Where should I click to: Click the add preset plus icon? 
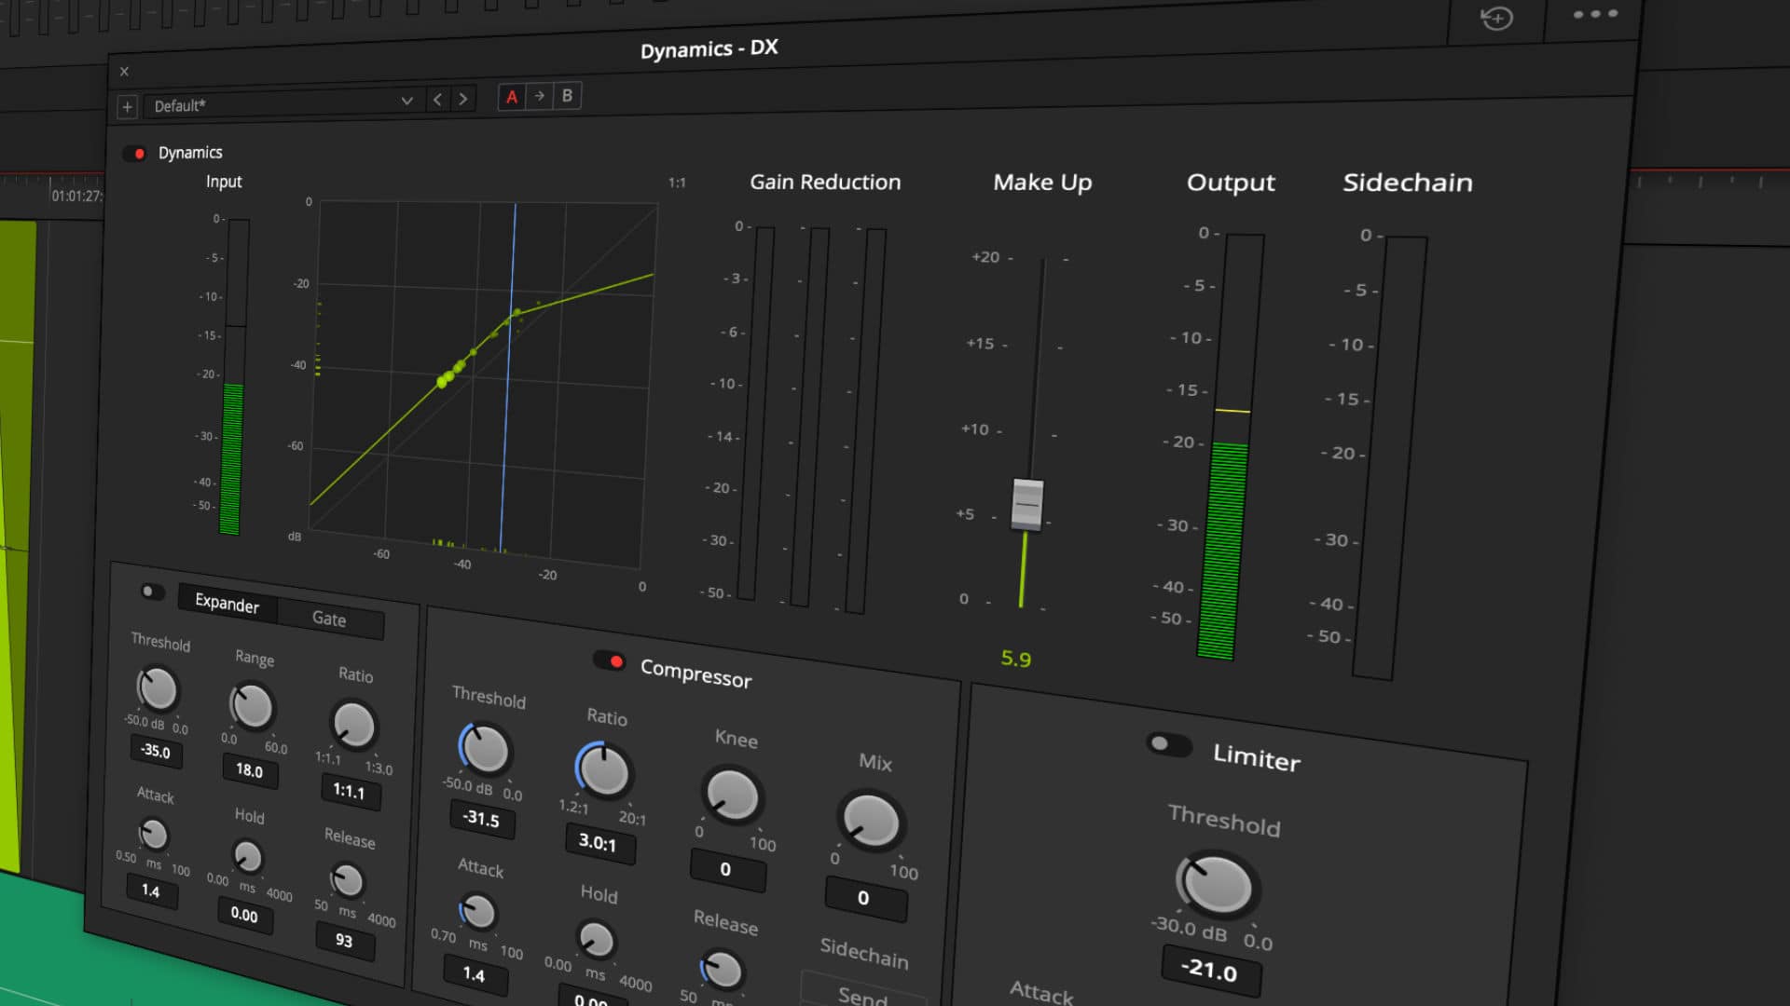pos(126,107)
